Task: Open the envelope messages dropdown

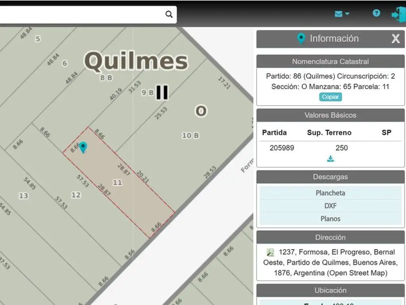Action: (x=341, y=14)
